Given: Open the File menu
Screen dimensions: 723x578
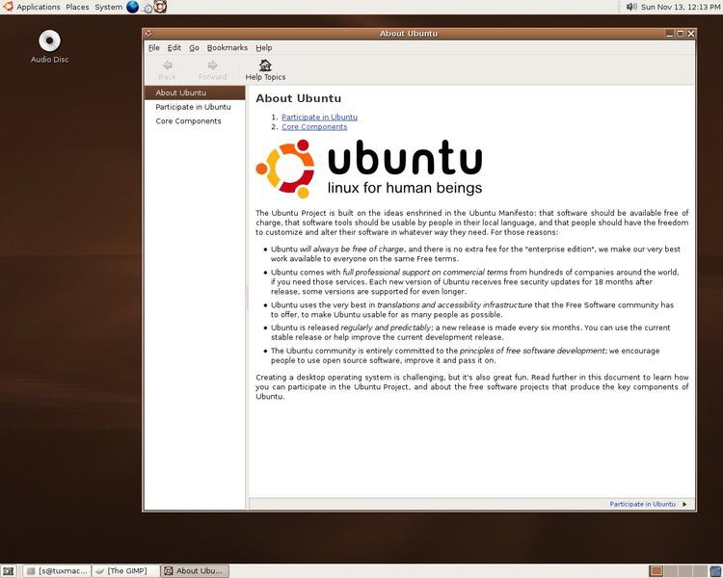Looking at the screenshot, I should tap(153, 47).
